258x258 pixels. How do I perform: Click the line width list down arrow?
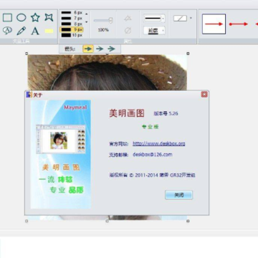[87, 22]
